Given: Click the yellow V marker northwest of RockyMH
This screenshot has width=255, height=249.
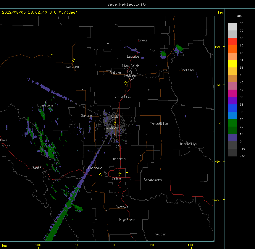Looking at the screenshot, I should 52,54.
